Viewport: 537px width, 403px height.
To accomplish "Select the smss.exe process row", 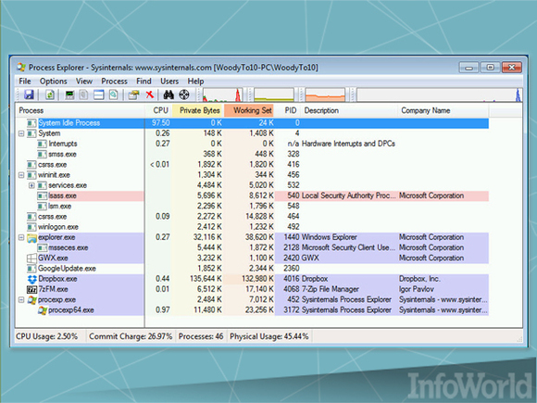I will coord(252,154).
